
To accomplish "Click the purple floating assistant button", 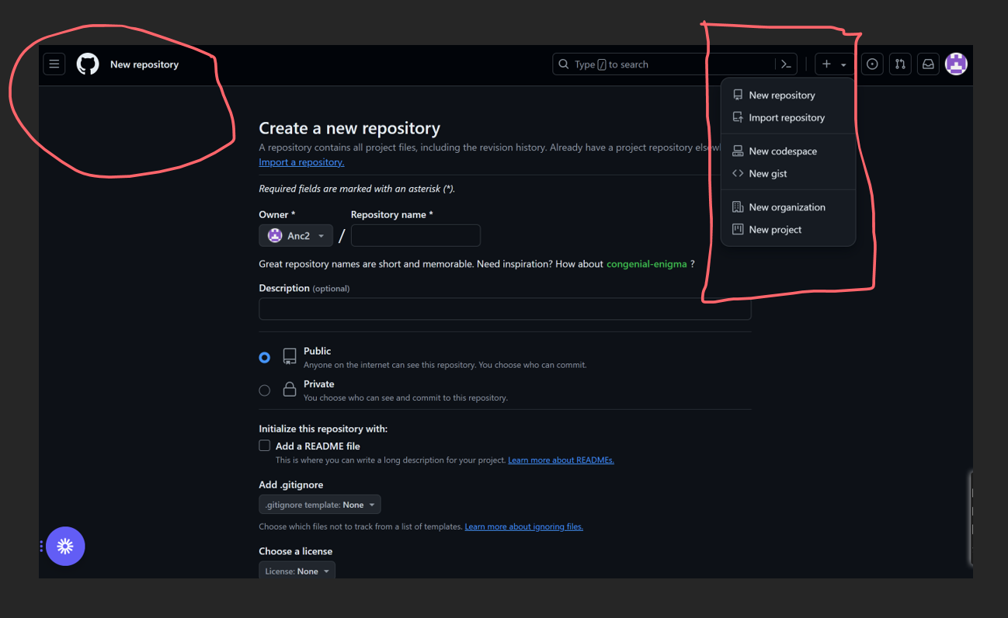I will [x=65, y=547].
